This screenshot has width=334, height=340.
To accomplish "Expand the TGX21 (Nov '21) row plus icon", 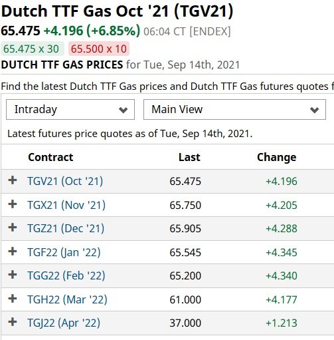I will 13,204.
